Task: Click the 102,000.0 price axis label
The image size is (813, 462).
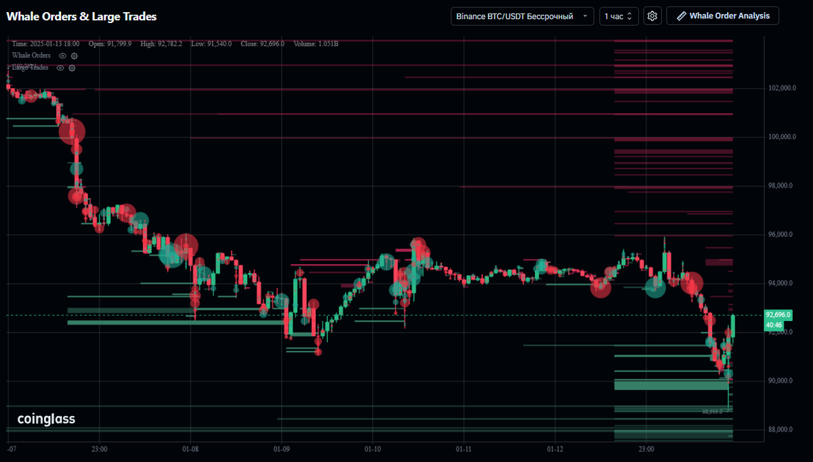Action: pos(780,88)
